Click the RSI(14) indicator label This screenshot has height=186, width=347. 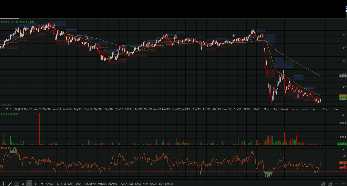click(9, 148)
